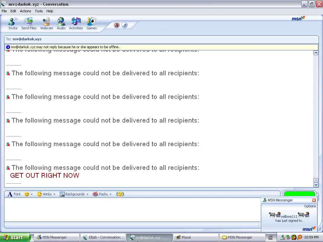323x242 pixels.
Task: Click the conversation scroll down arrow
Action: 315,185
